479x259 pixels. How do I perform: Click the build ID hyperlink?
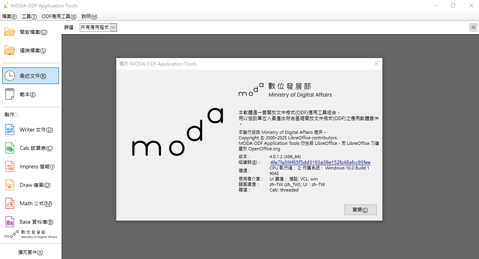point(320,162)
